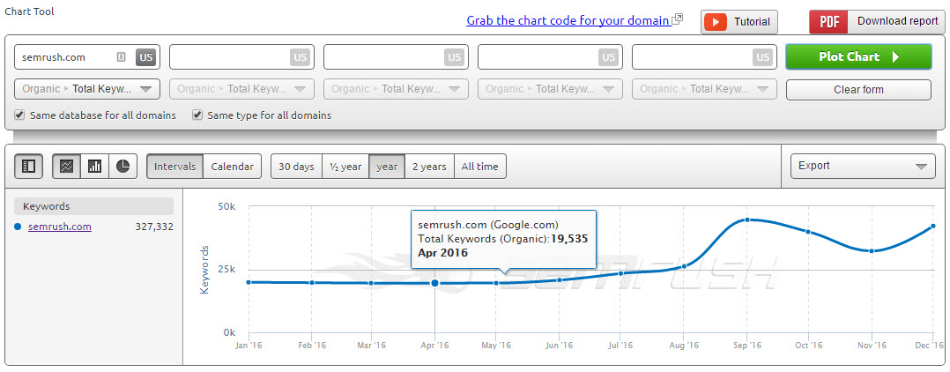Click the fifth empty domain input field

click(705, 57)
